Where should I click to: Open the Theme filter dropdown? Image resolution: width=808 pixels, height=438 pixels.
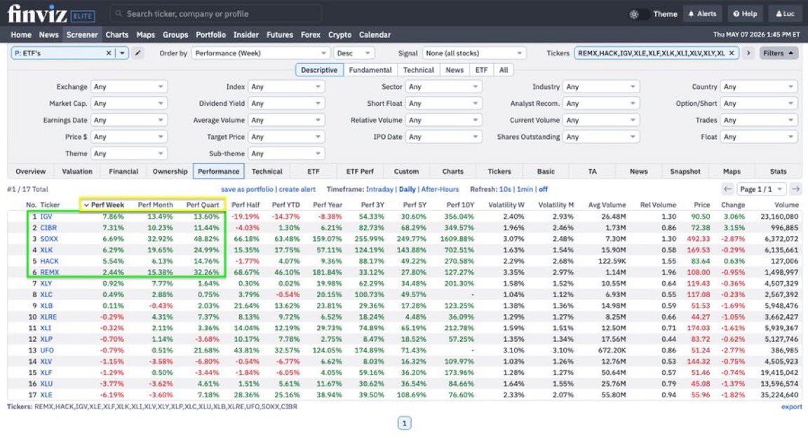129,153
